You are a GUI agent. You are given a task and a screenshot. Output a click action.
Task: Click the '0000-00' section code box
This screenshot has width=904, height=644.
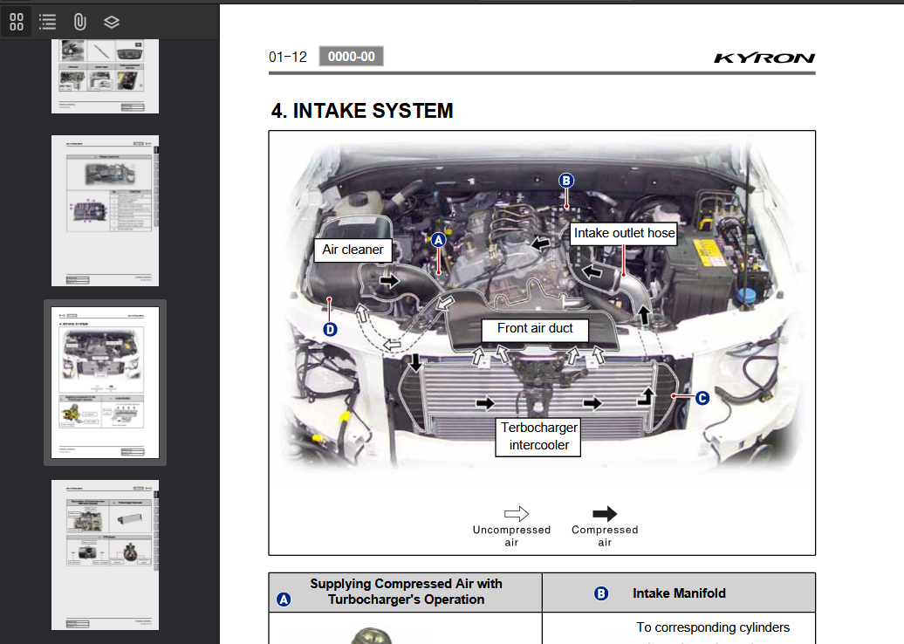point(351,57)
